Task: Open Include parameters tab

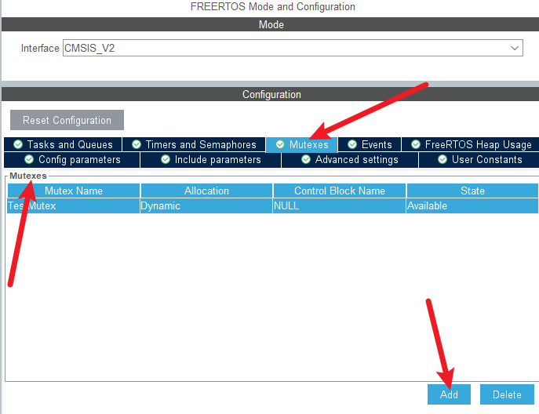Action: pyautogui.click(x=211, y=160)
